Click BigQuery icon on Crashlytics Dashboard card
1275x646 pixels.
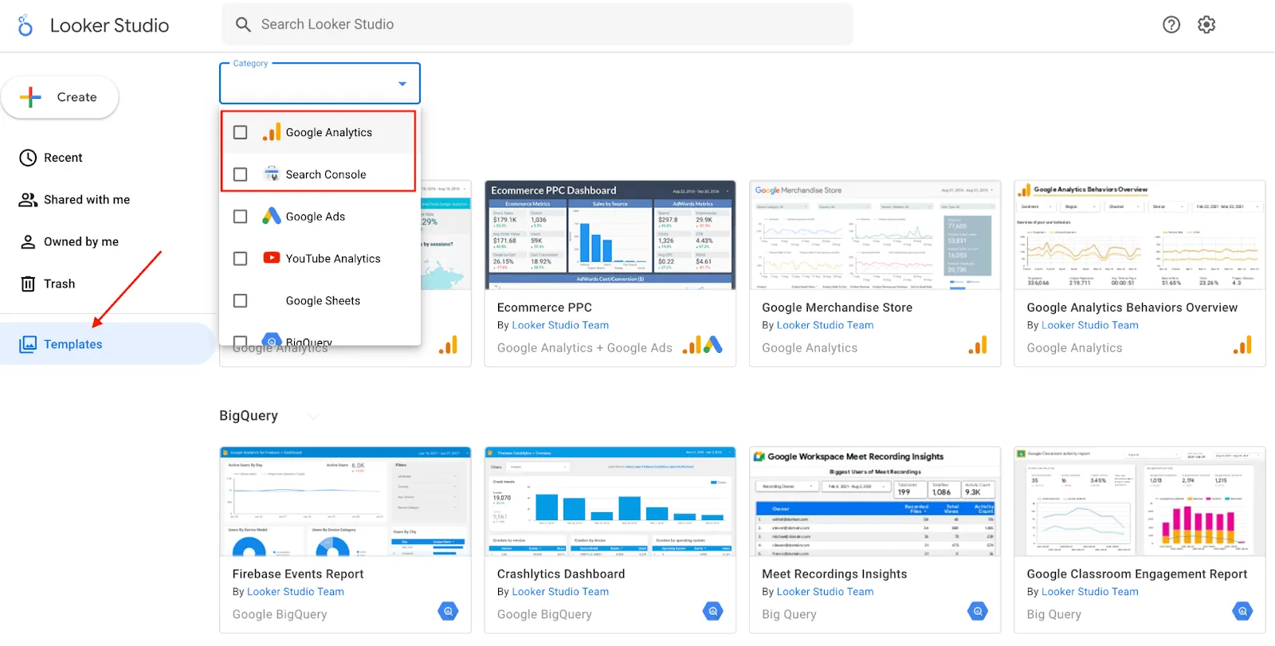(x=713, y=611)
